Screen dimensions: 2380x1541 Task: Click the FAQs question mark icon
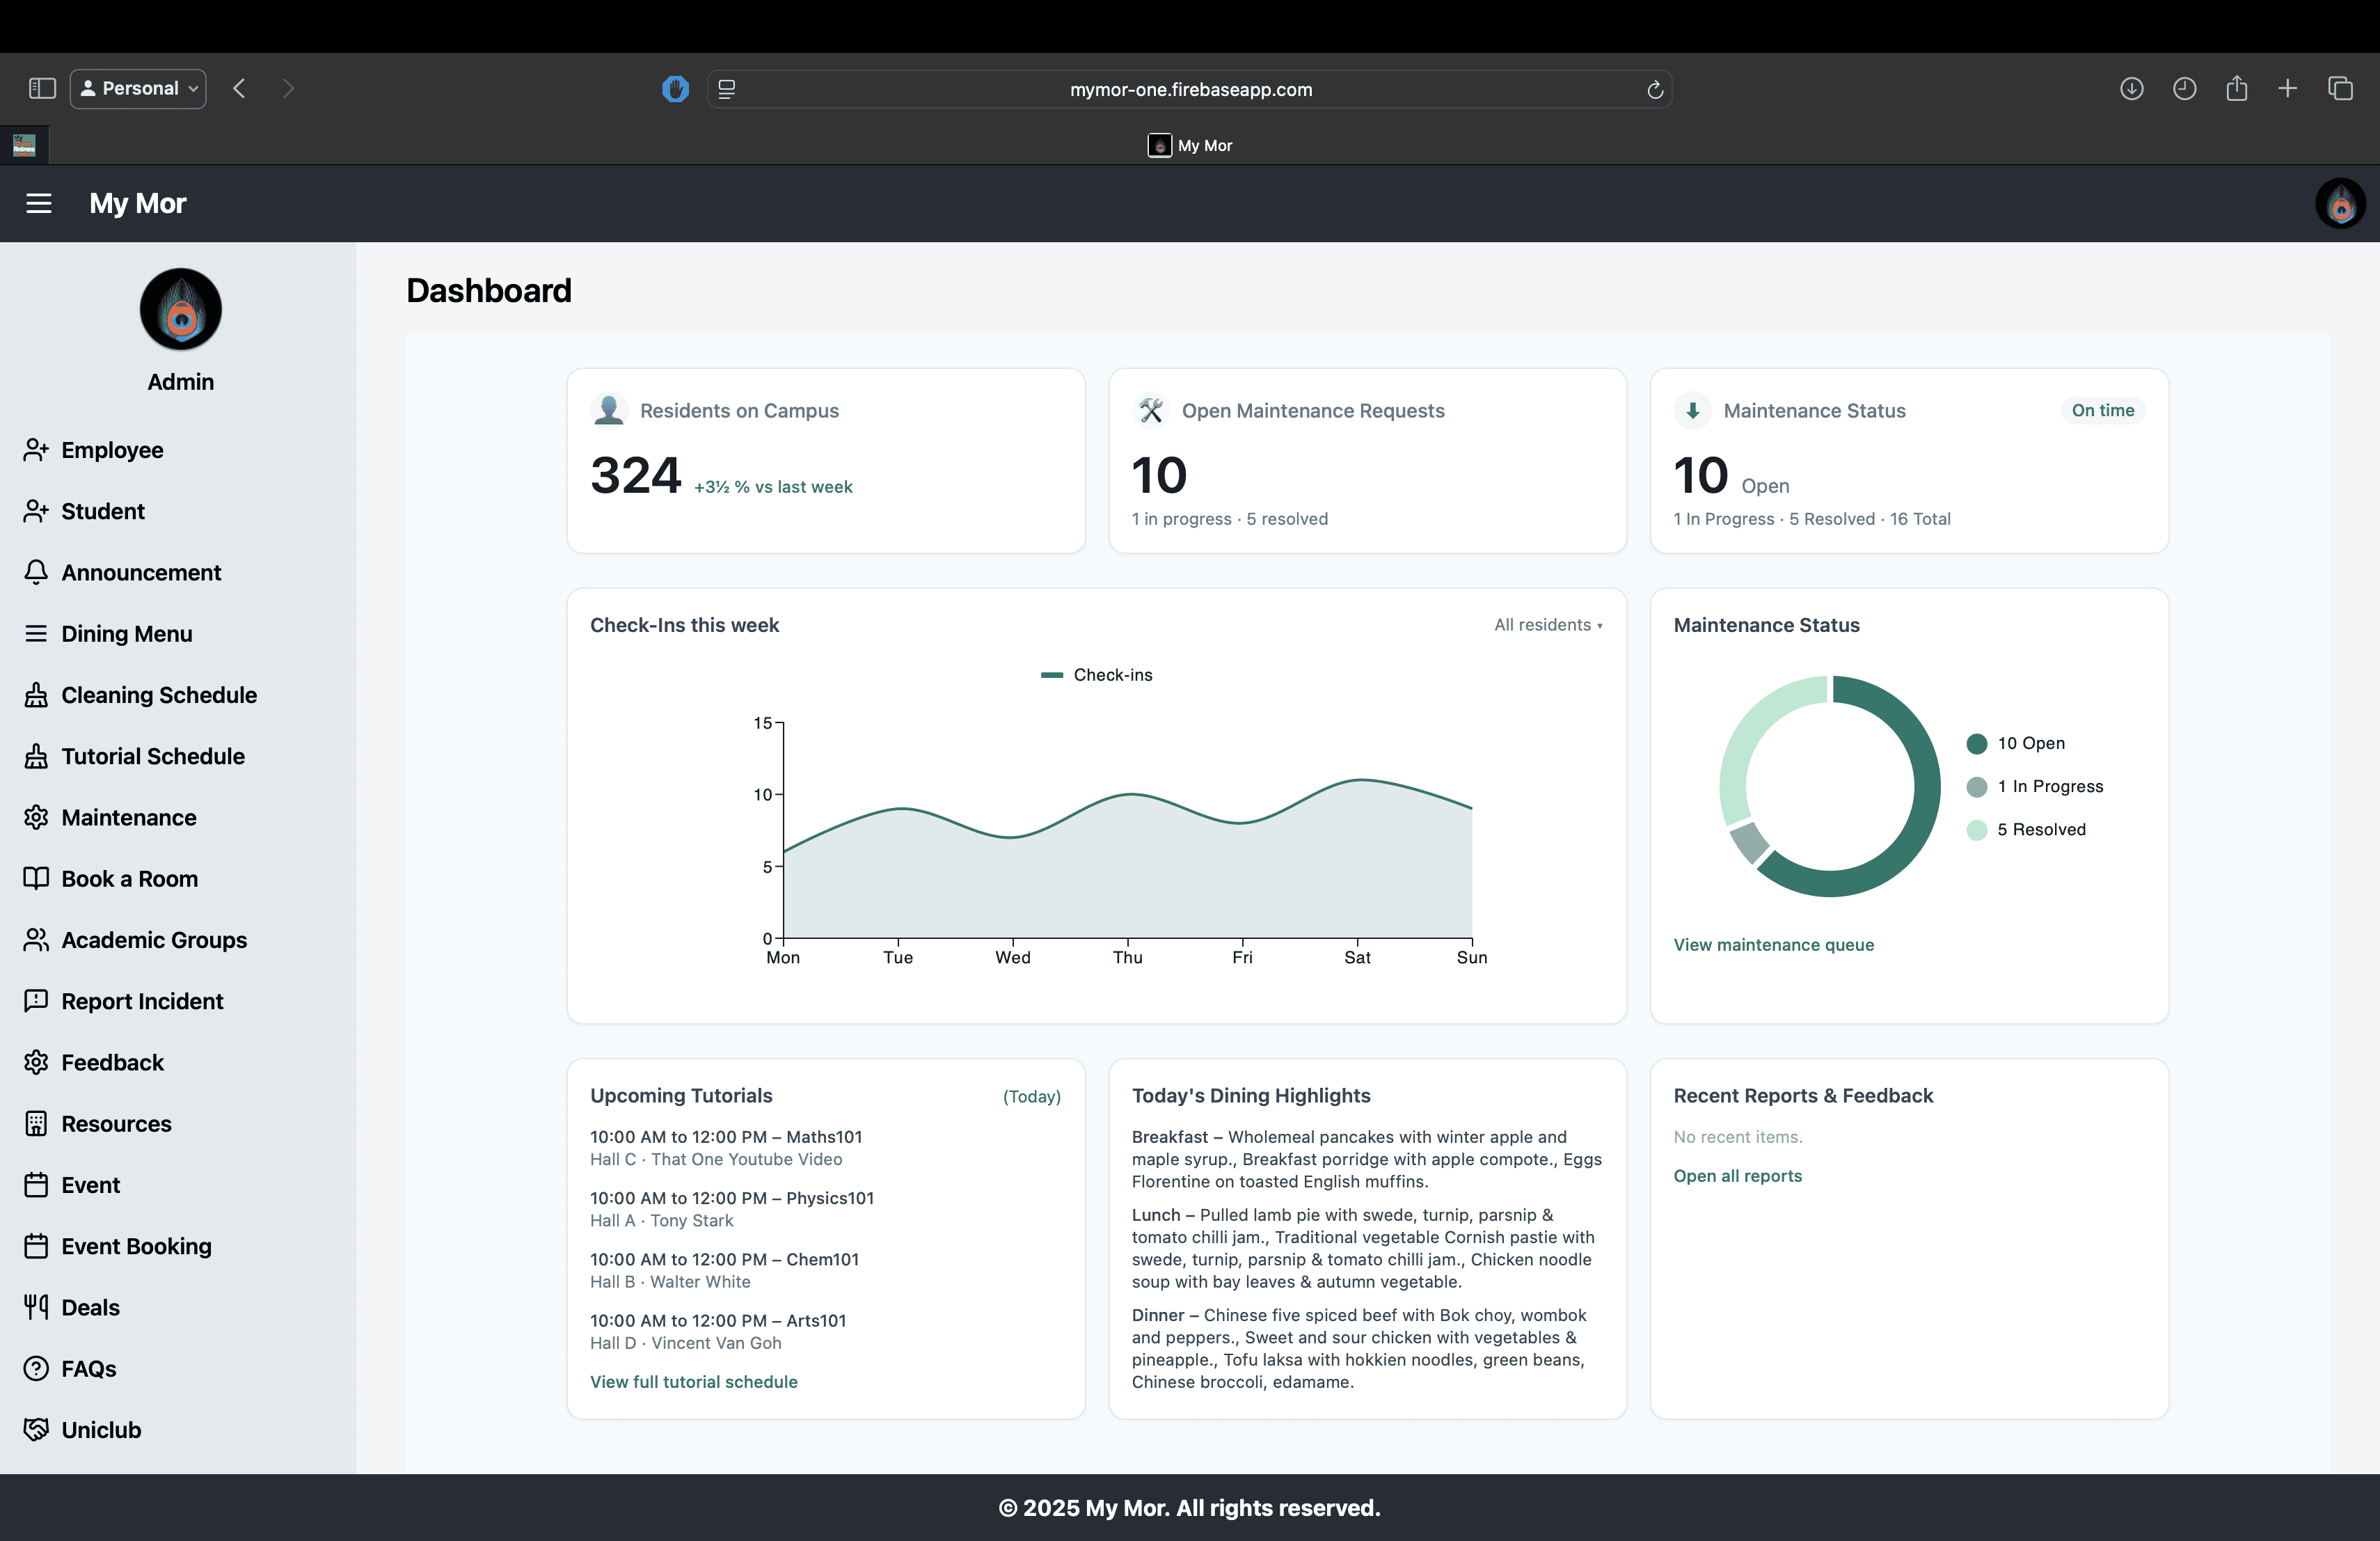click(36, 1368)
